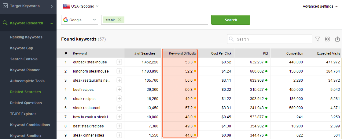The height and width of the screenshot is (139, 342).
Task: Click the $3.31 cost per click value
Action: point(227,108)
